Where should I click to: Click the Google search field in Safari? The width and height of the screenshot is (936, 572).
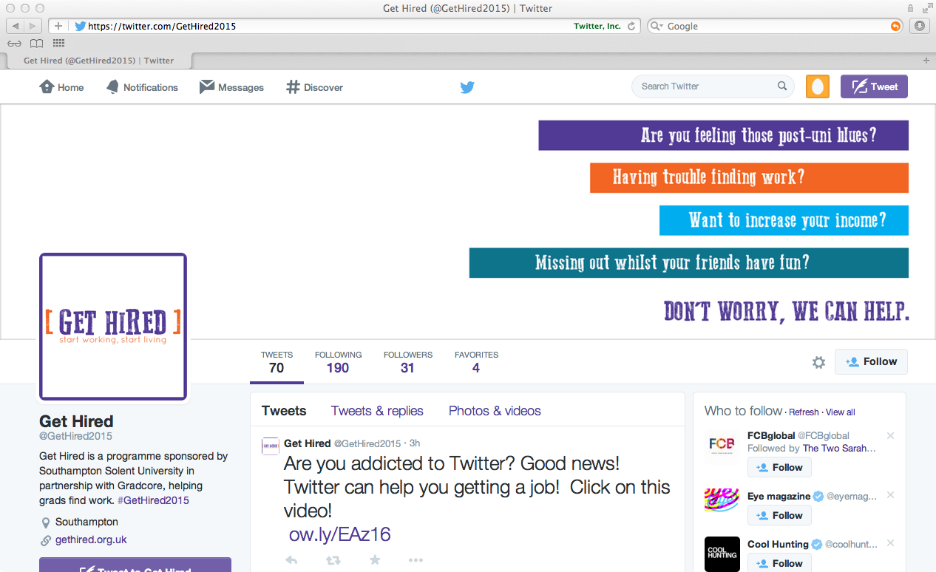pyautogui.click(x=776, y=26)
